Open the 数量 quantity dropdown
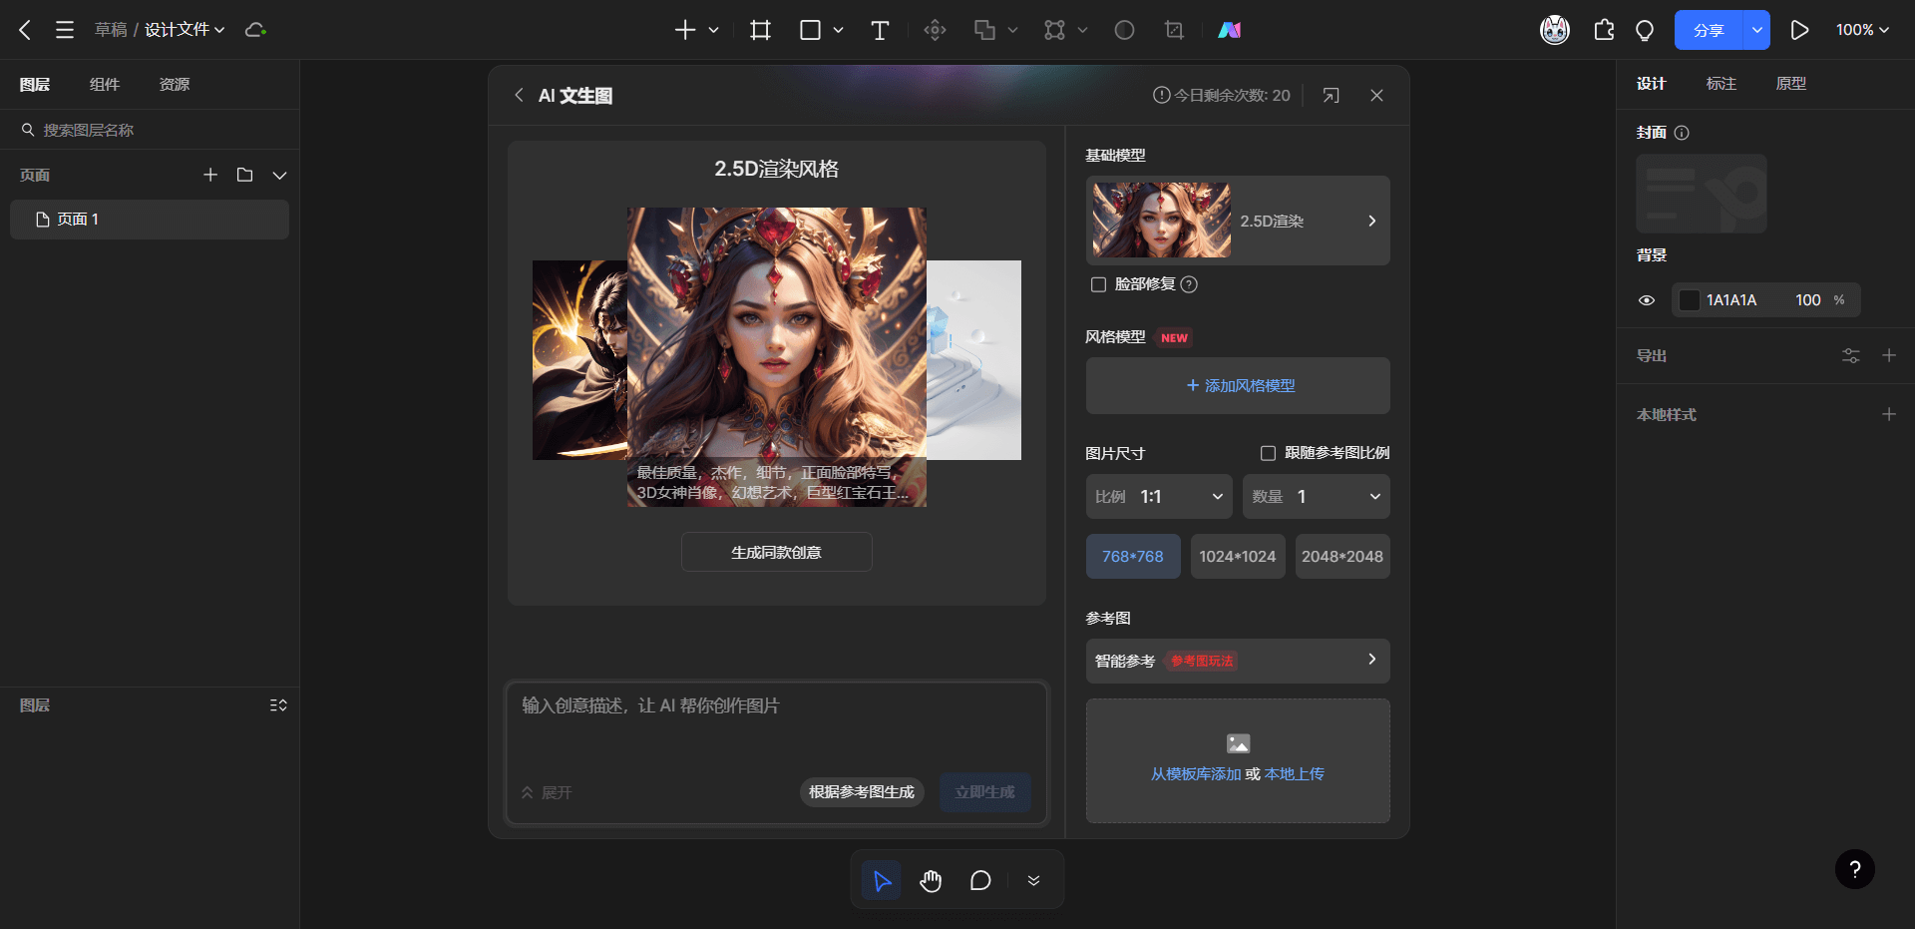 click(1316, 496)
